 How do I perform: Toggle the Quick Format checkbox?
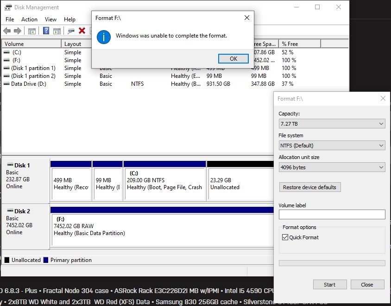point(285,237)
